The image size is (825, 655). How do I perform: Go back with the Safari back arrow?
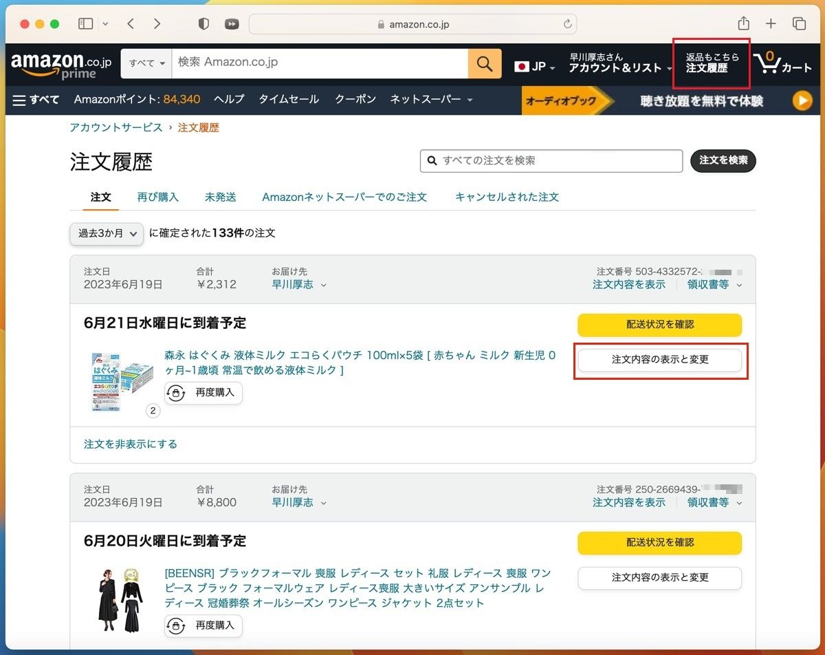click(131, 23)
